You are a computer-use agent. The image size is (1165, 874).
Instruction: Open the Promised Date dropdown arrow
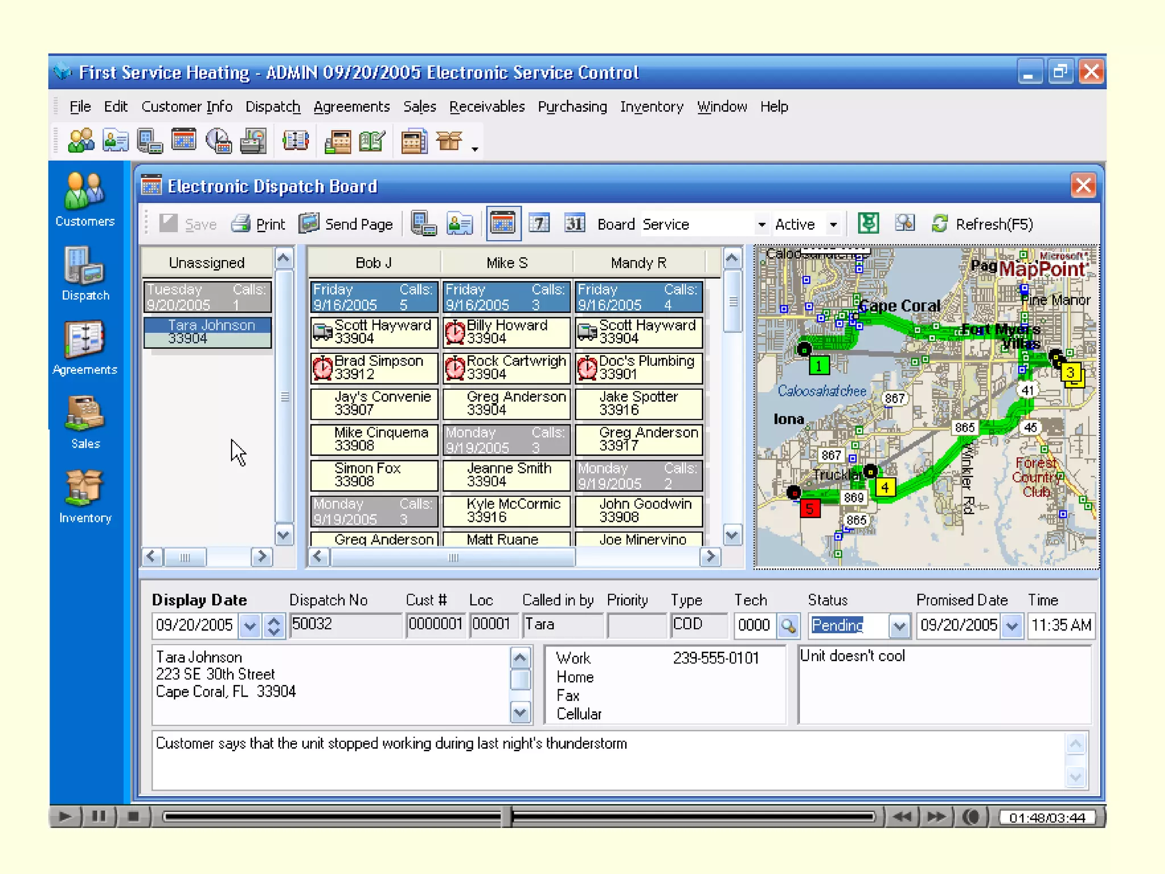[x=1011, y=626]
